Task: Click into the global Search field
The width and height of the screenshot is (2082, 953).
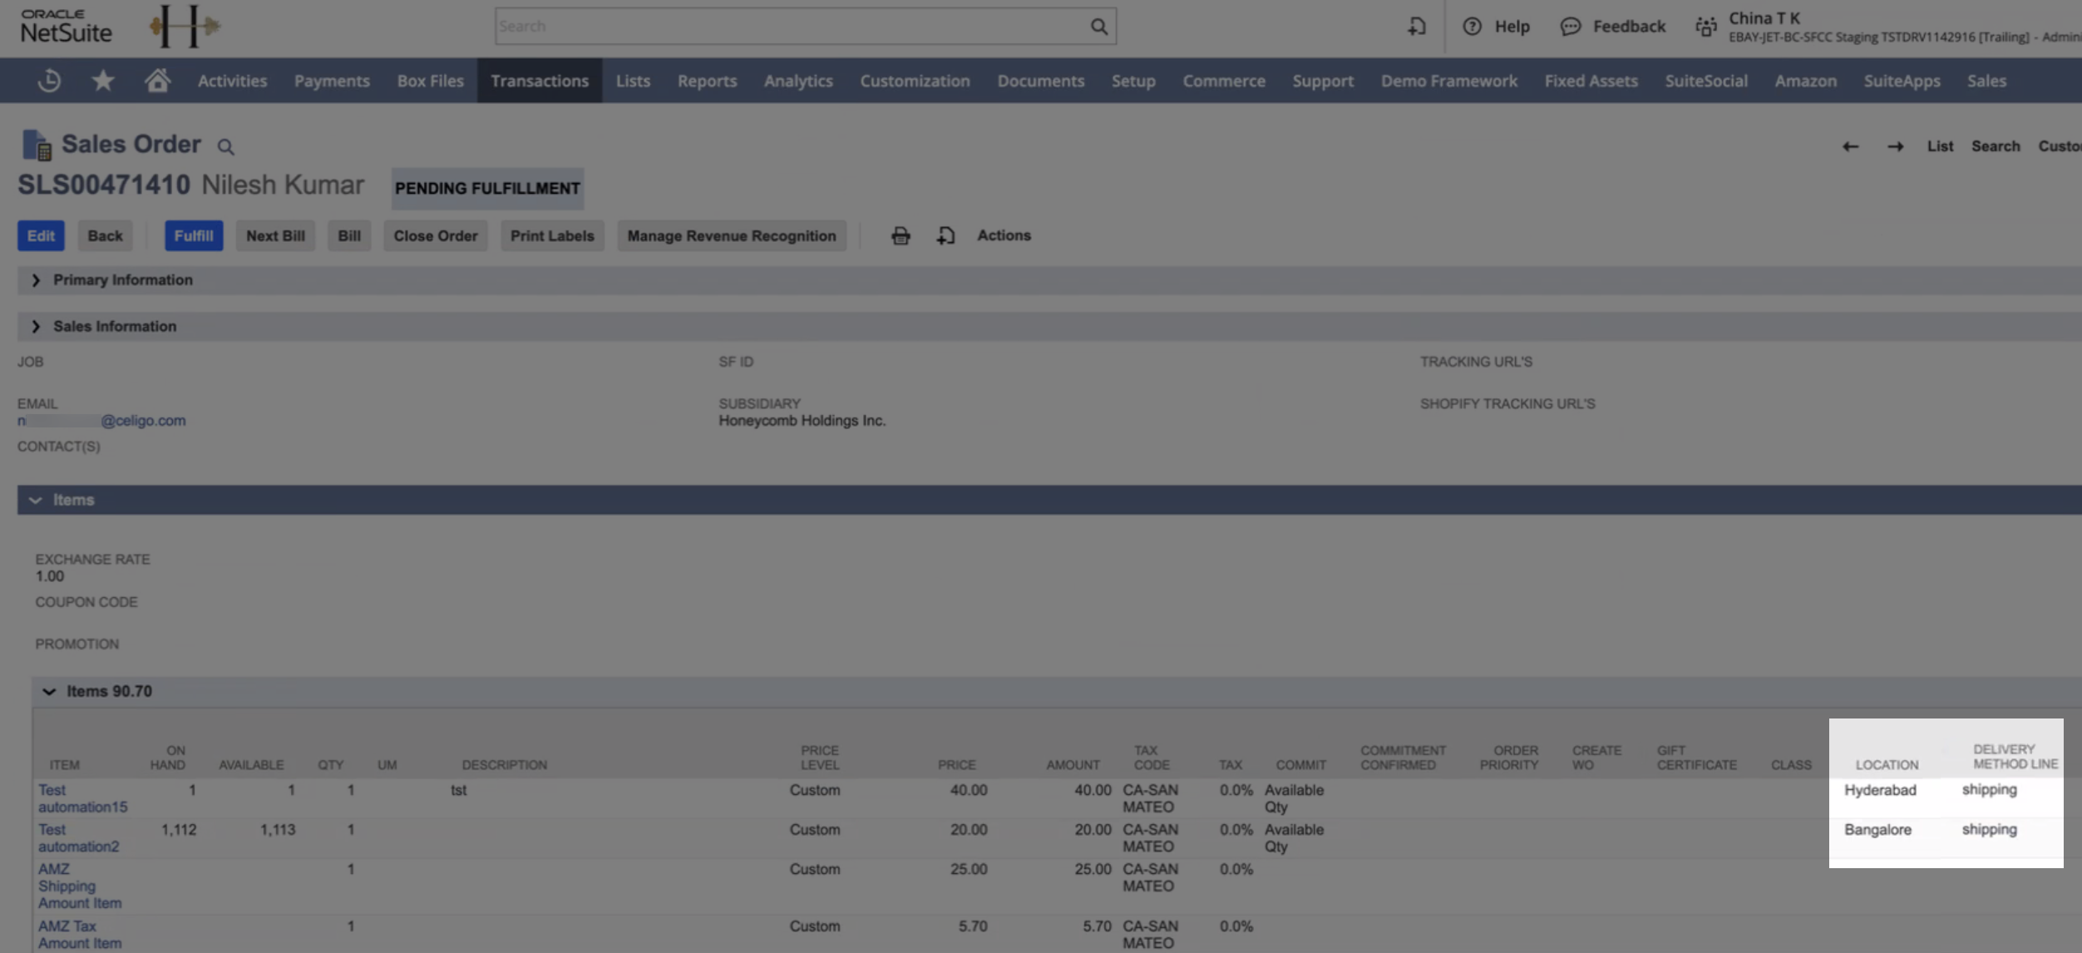Action: [792, 27]
